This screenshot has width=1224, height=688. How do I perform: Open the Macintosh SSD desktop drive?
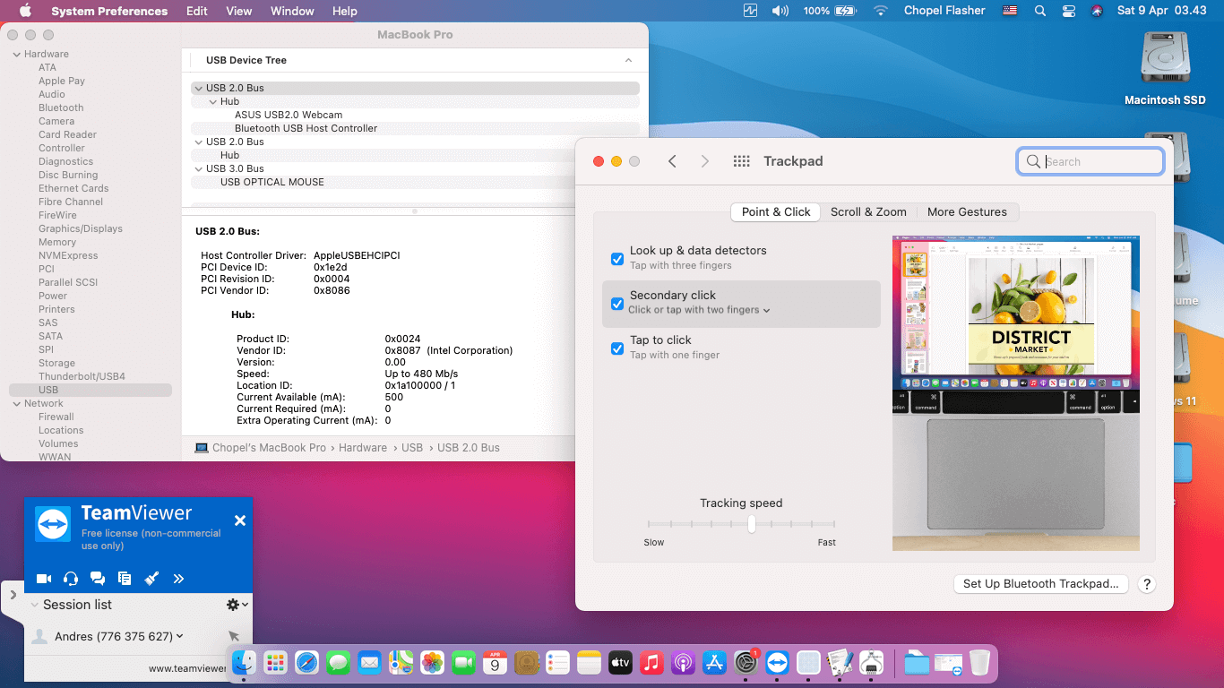click(x=1165, y=68)
